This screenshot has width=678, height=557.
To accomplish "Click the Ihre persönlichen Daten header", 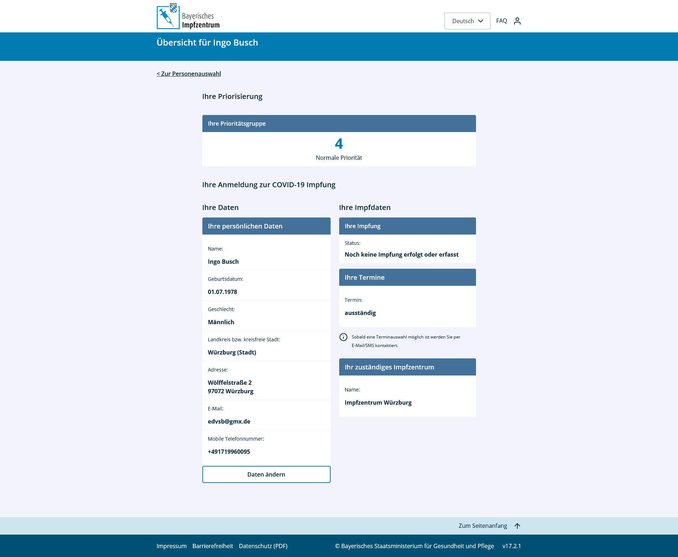I will [266, 226].
